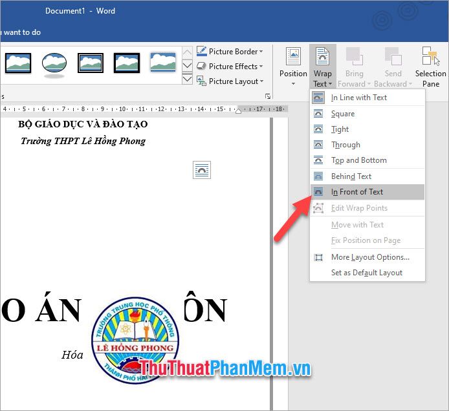
Task: Click Set as Default Layout
Action: [367, 273]
